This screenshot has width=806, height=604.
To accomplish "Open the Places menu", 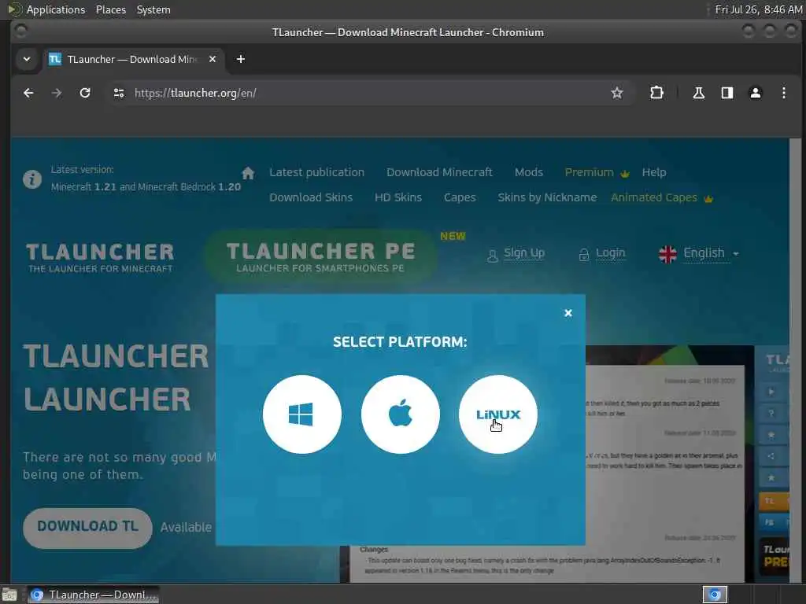I will [x=110, y=9].
